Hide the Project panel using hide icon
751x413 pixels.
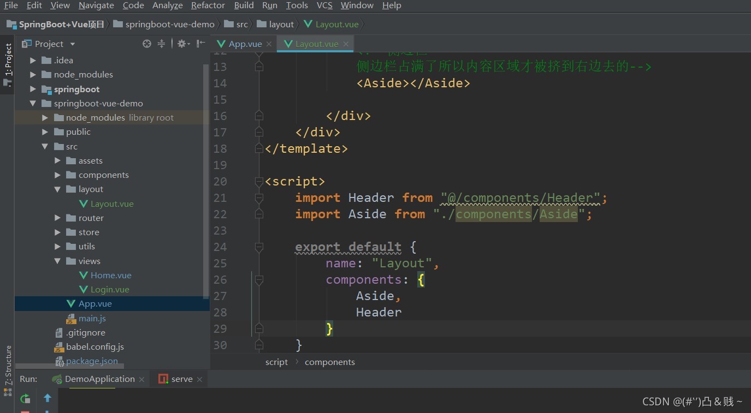tap(201, 44)
